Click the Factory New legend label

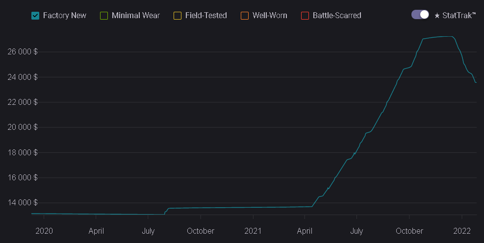[64, 15]
